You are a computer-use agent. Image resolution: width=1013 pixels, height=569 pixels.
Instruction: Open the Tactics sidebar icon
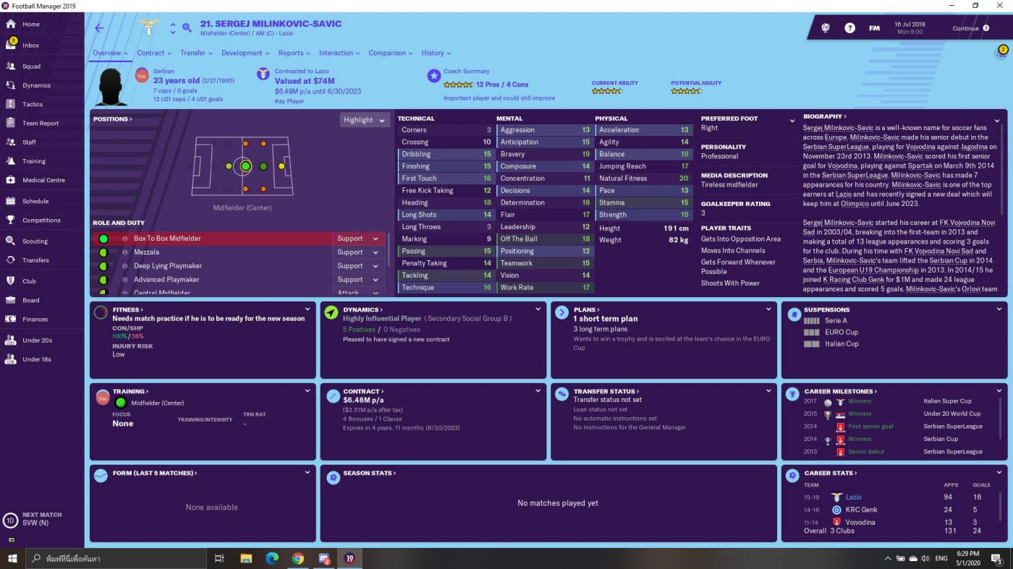pyautogui.click(x=11, y=104)
